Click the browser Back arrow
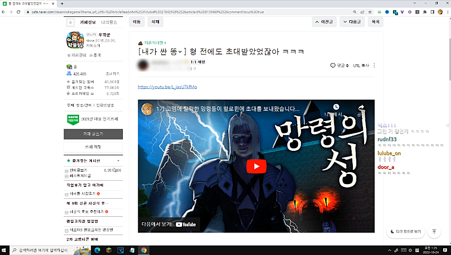This screenshot has width=451, height=255. click(x=3, y=12)
